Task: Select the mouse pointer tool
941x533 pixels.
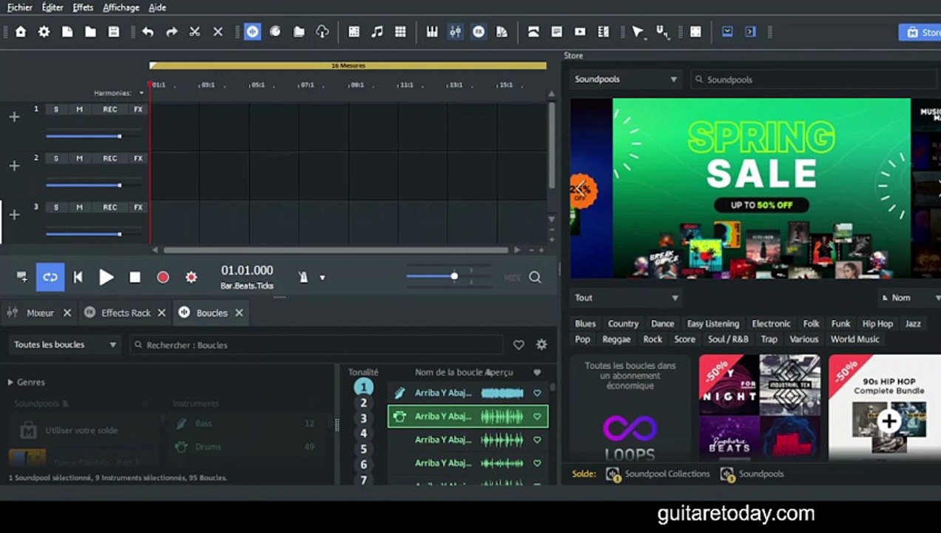Action: click(638, 32)
